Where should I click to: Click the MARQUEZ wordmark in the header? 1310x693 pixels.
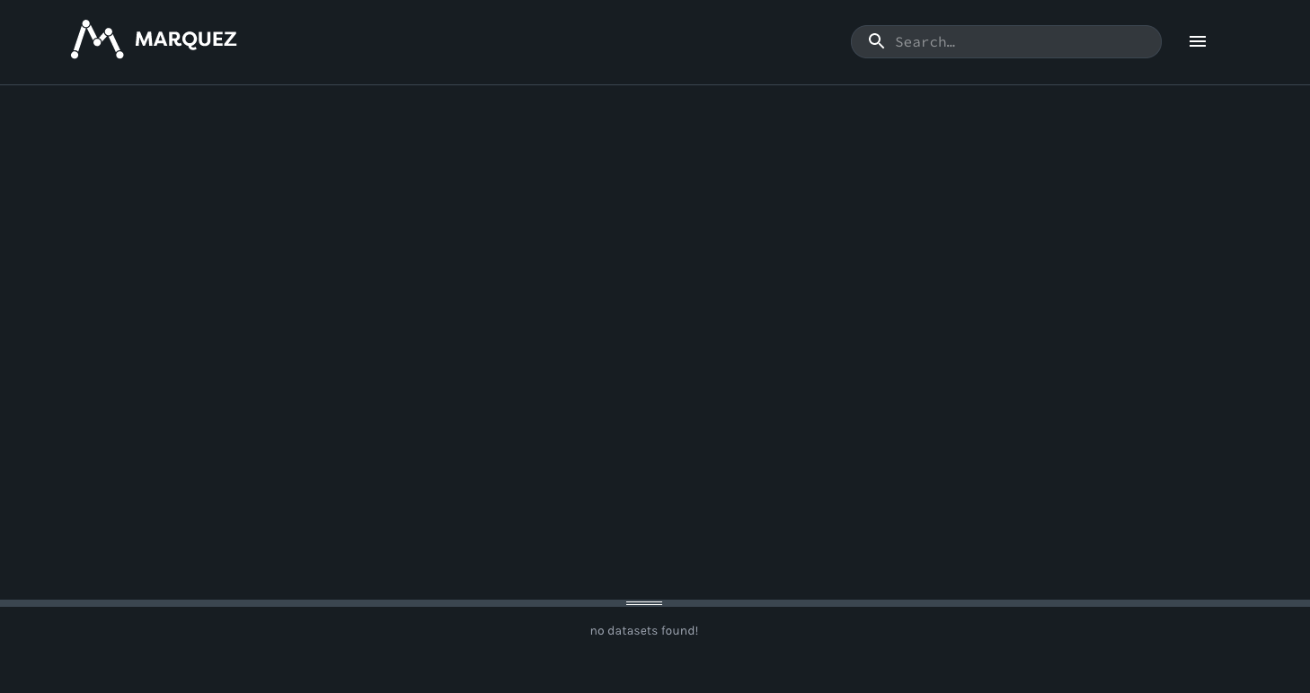[x=185, y=39]
